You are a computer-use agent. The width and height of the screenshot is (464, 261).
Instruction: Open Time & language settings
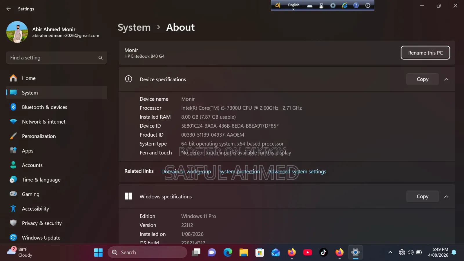(x=57, y=180)
